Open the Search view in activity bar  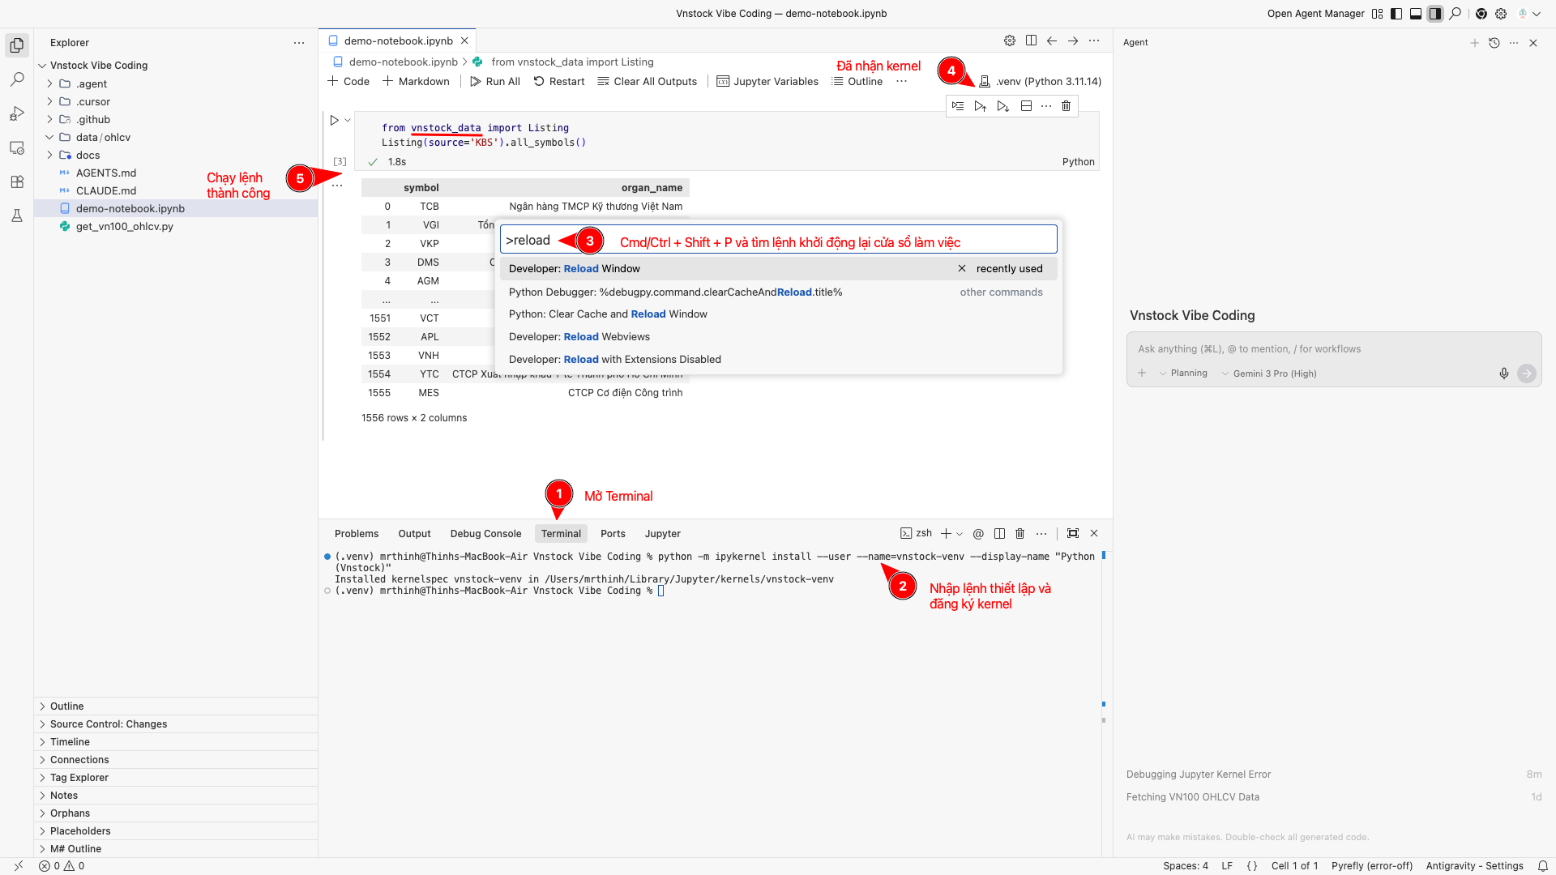click(x=17, y=79)
